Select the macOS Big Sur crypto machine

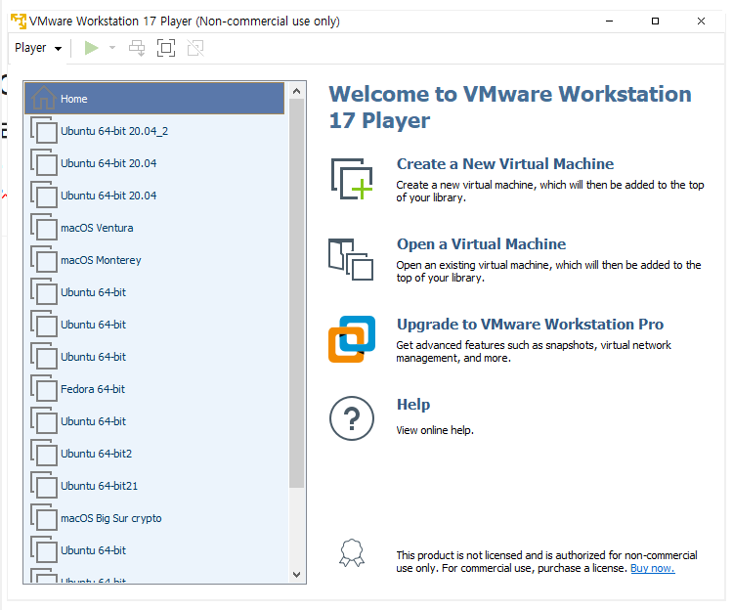coord(154,518)
